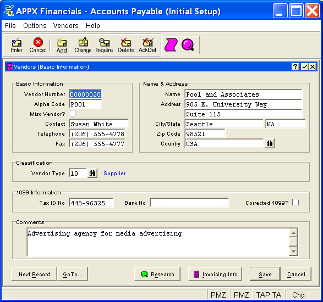323x302 pixels.
Task: Click the Comments scrollbar down arrow
Action: click(293, 251)
